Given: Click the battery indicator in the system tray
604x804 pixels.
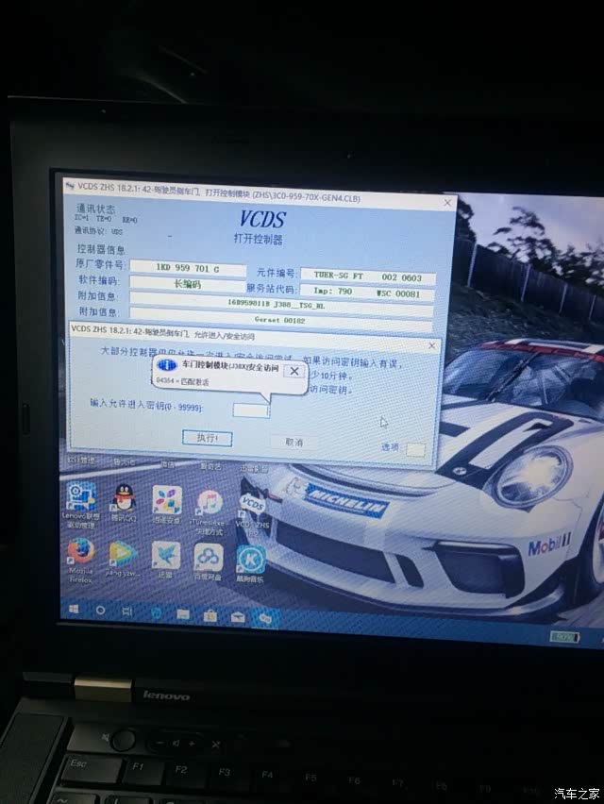Looking at the screenshot, I should pyautogui.click(x=564, y=636).
